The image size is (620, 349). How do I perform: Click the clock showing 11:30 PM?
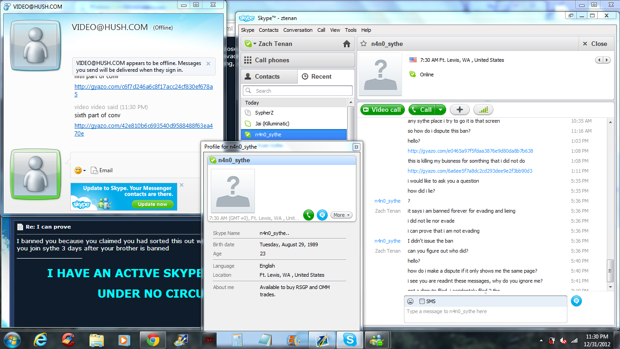click(597, 337)
